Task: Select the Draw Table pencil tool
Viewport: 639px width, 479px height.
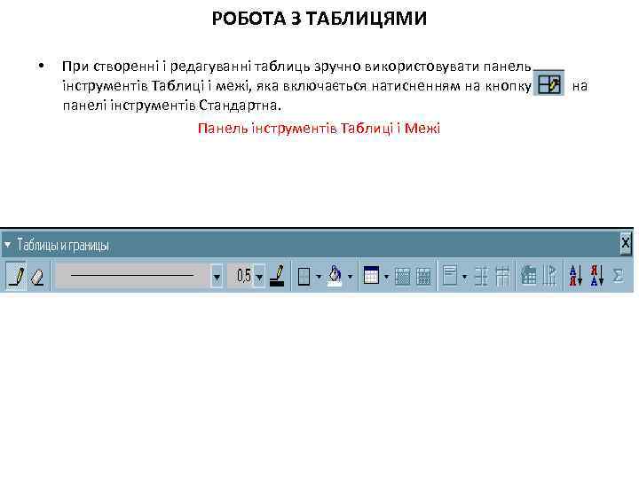Action: [x=16, y=276]
